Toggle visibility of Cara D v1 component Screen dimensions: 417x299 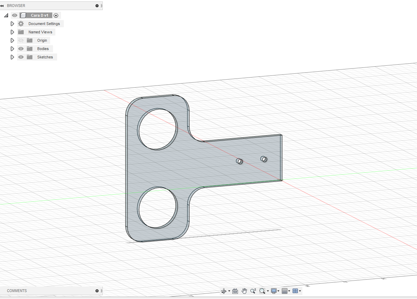coord(15,15)
